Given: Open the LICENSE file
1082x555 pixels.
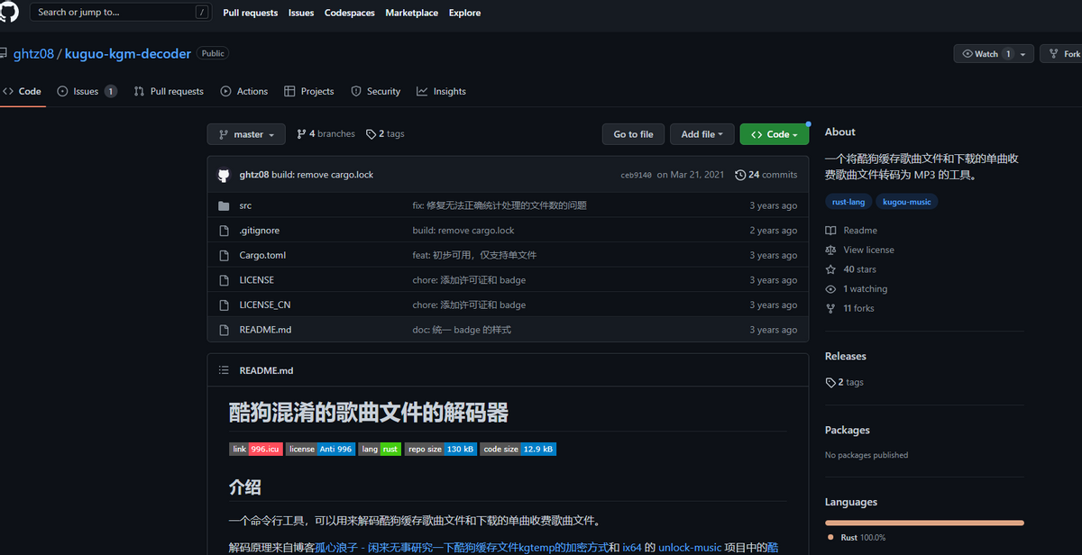Looking at the screenshot, I should point(257,280).
